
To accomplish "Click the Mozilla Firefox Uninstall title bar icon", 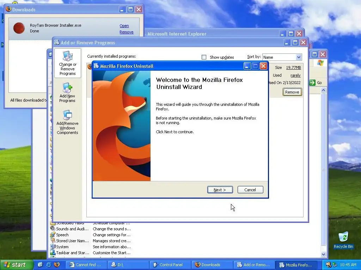I will [x=96, y=66].
